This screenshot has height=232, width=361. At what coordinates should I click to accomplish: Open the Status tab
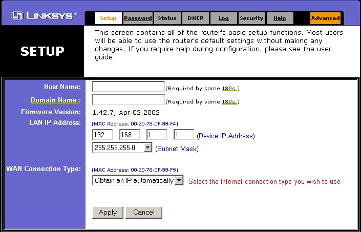click(167, 18)
